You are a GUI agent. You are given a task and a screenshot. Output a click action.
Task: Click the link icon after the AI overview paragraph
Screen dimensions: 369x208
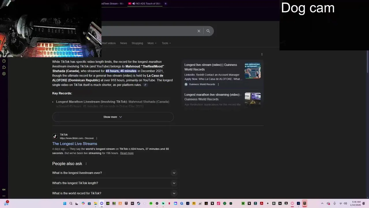click(x=145, y=85)
